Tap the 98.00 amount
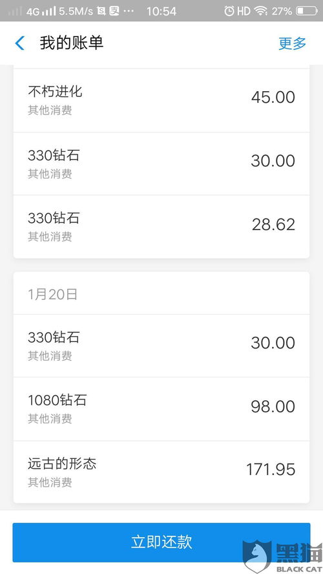323x574 pixels. pyautogui.click(x=273, y=407)
